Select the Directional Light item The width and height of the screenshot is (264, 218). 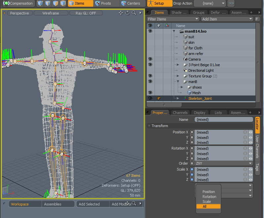201,70
